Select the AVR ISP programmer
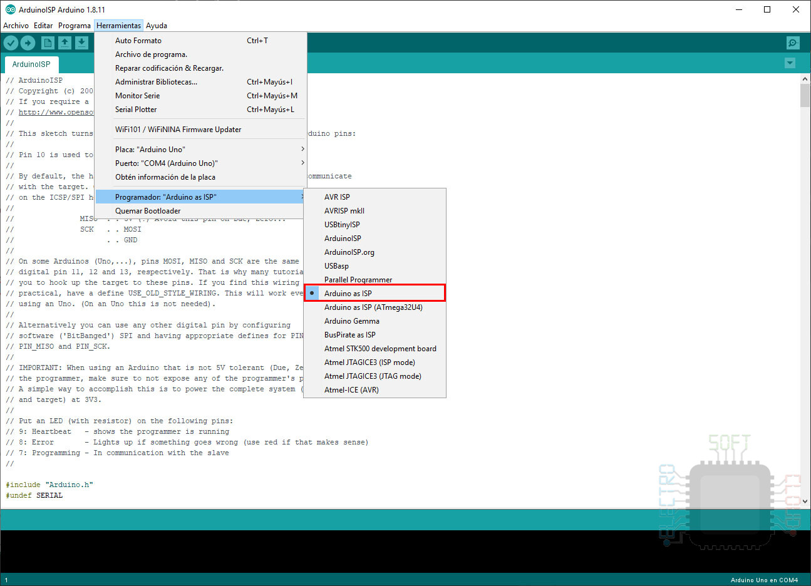Image resolution: width=811 pixels, height=586 pixels. tap(375, 197)
